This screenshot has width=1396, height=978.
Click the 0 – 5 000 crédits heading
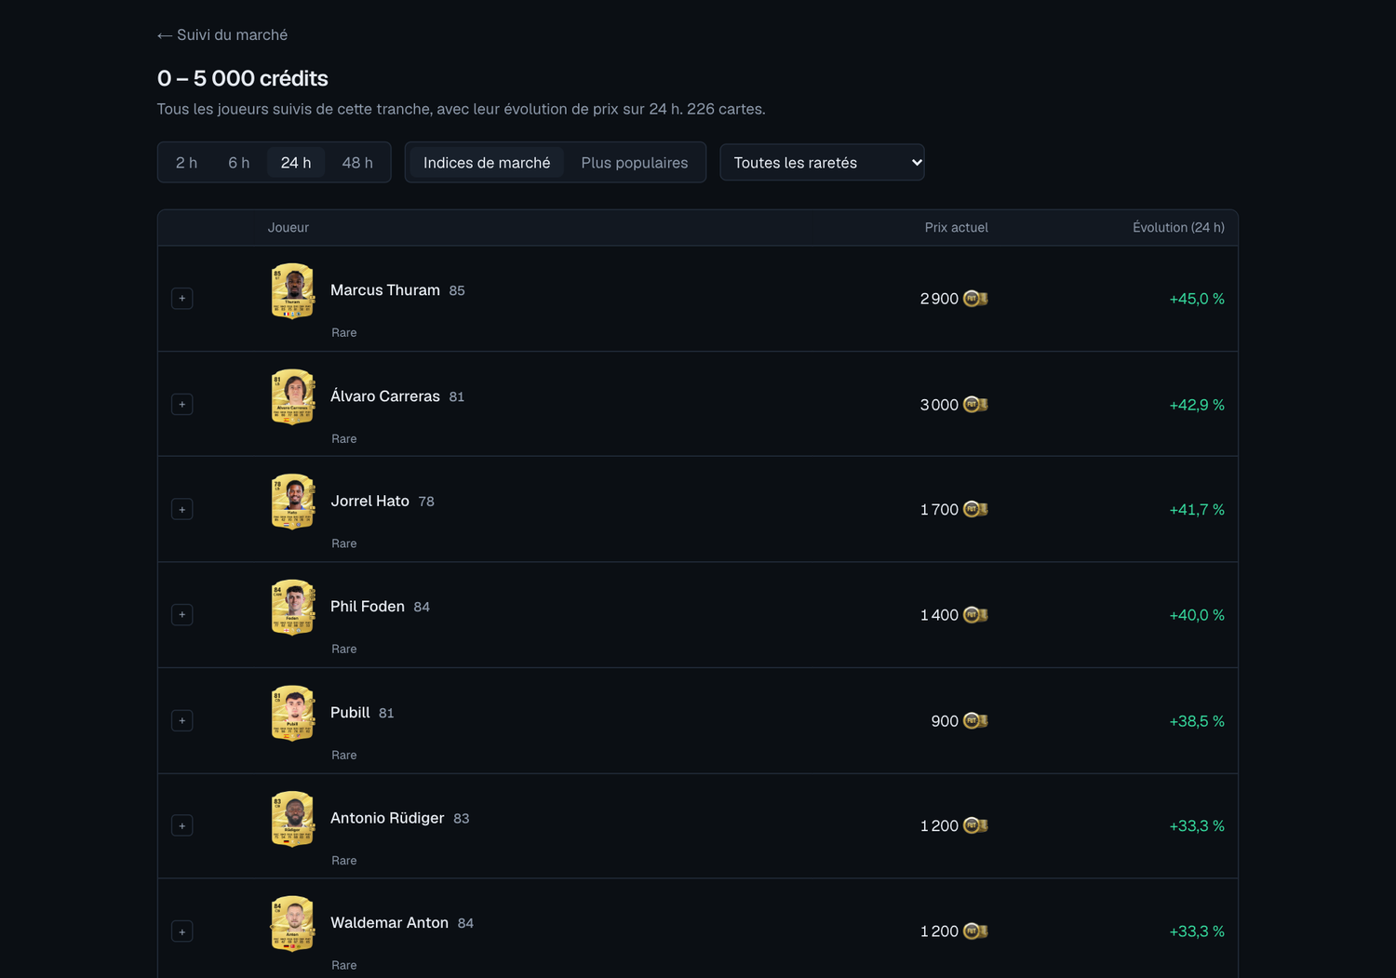pos(243,78)
